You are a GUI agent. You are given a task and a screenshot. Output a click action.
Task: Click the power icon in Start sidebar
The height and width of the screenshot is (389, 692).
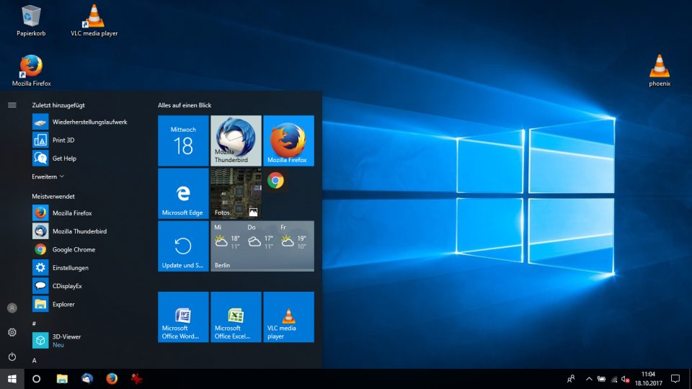[x=12, y=357]
